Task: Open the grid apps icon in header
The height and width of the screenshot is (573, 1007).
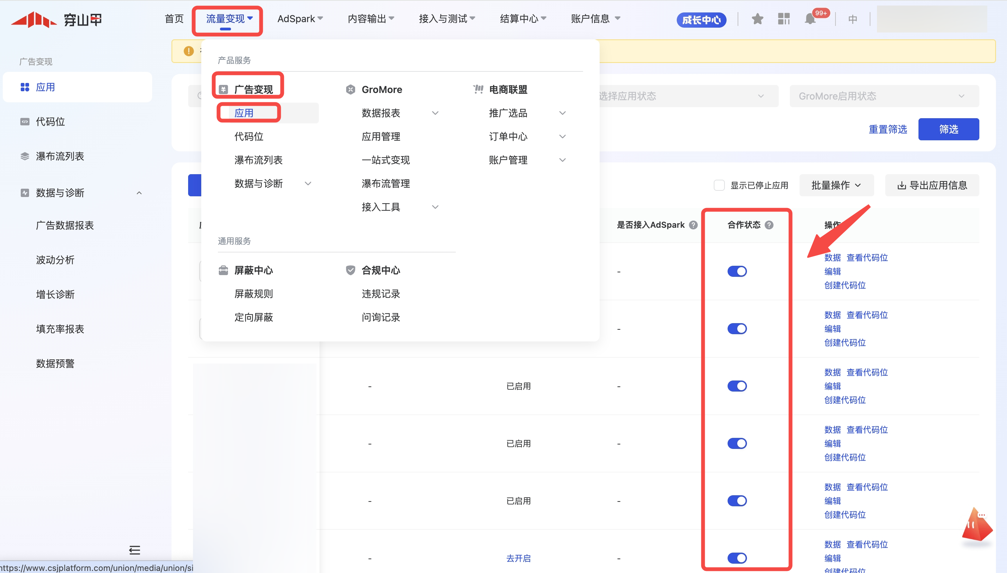Action: 783,19
